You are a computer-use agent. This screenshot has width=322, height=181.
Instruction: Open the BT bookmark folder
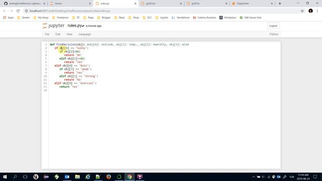click(x=76, y=18)
